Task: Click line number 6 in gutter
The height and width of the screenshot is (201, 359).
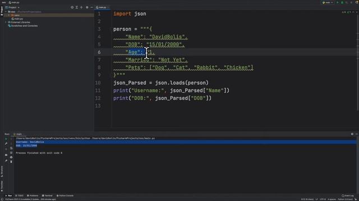Action: (x=99, y=52)
